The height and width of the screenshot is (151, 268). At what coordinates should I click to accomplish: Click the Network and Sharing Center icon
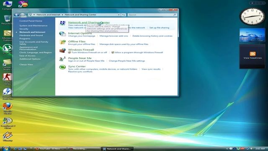coord(62,23)
